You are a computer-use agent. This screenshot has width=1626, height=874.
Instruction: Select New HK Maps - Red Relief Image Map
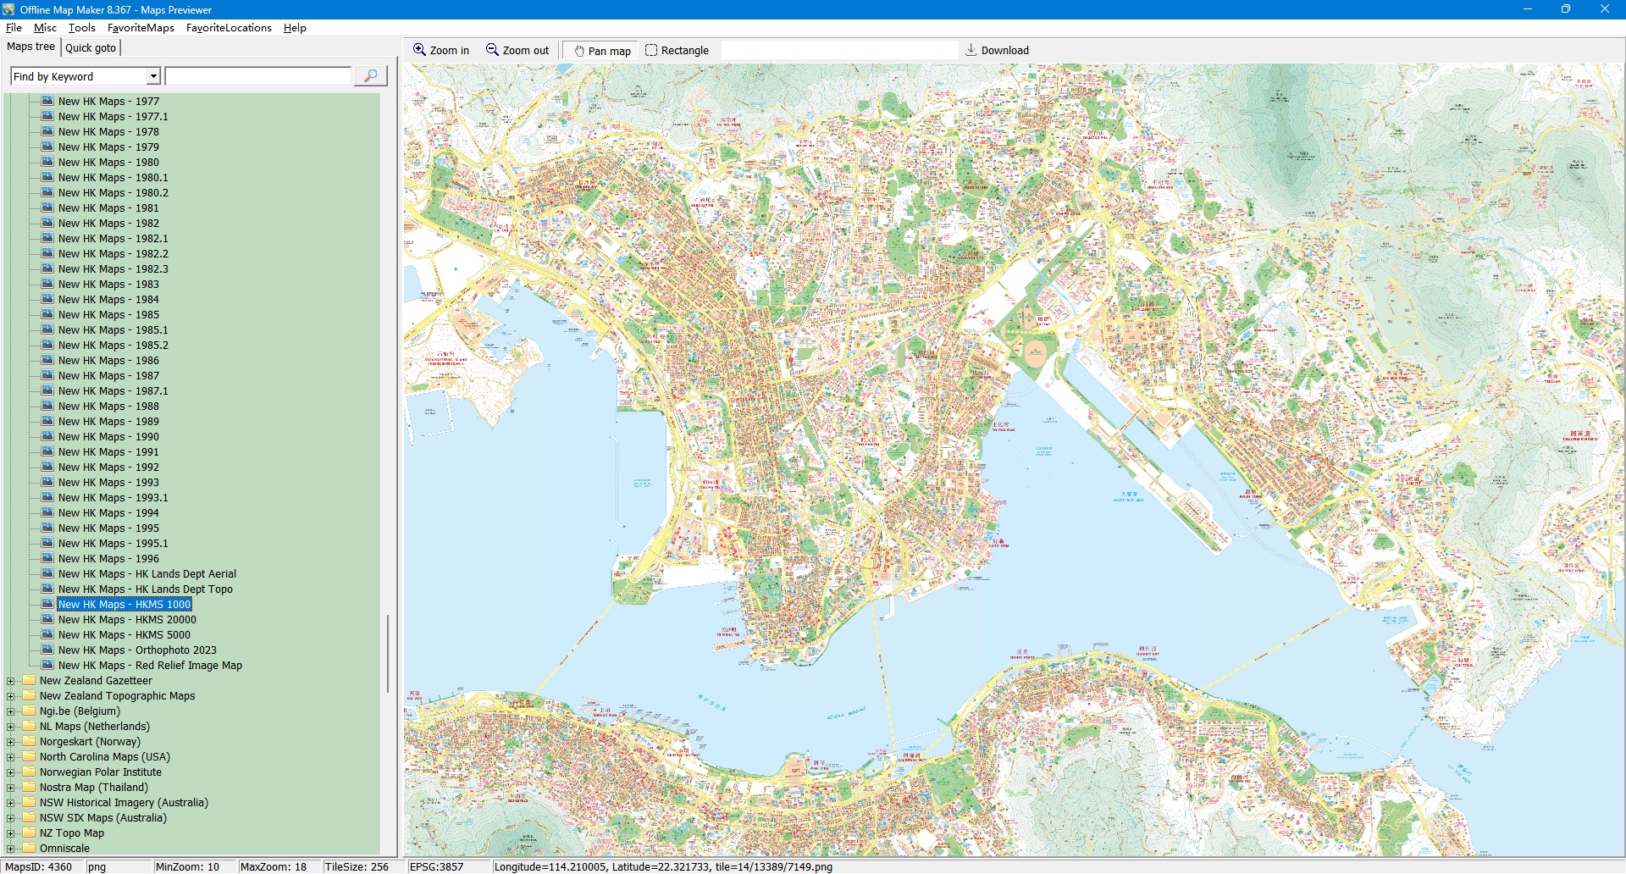pos(150,666)
